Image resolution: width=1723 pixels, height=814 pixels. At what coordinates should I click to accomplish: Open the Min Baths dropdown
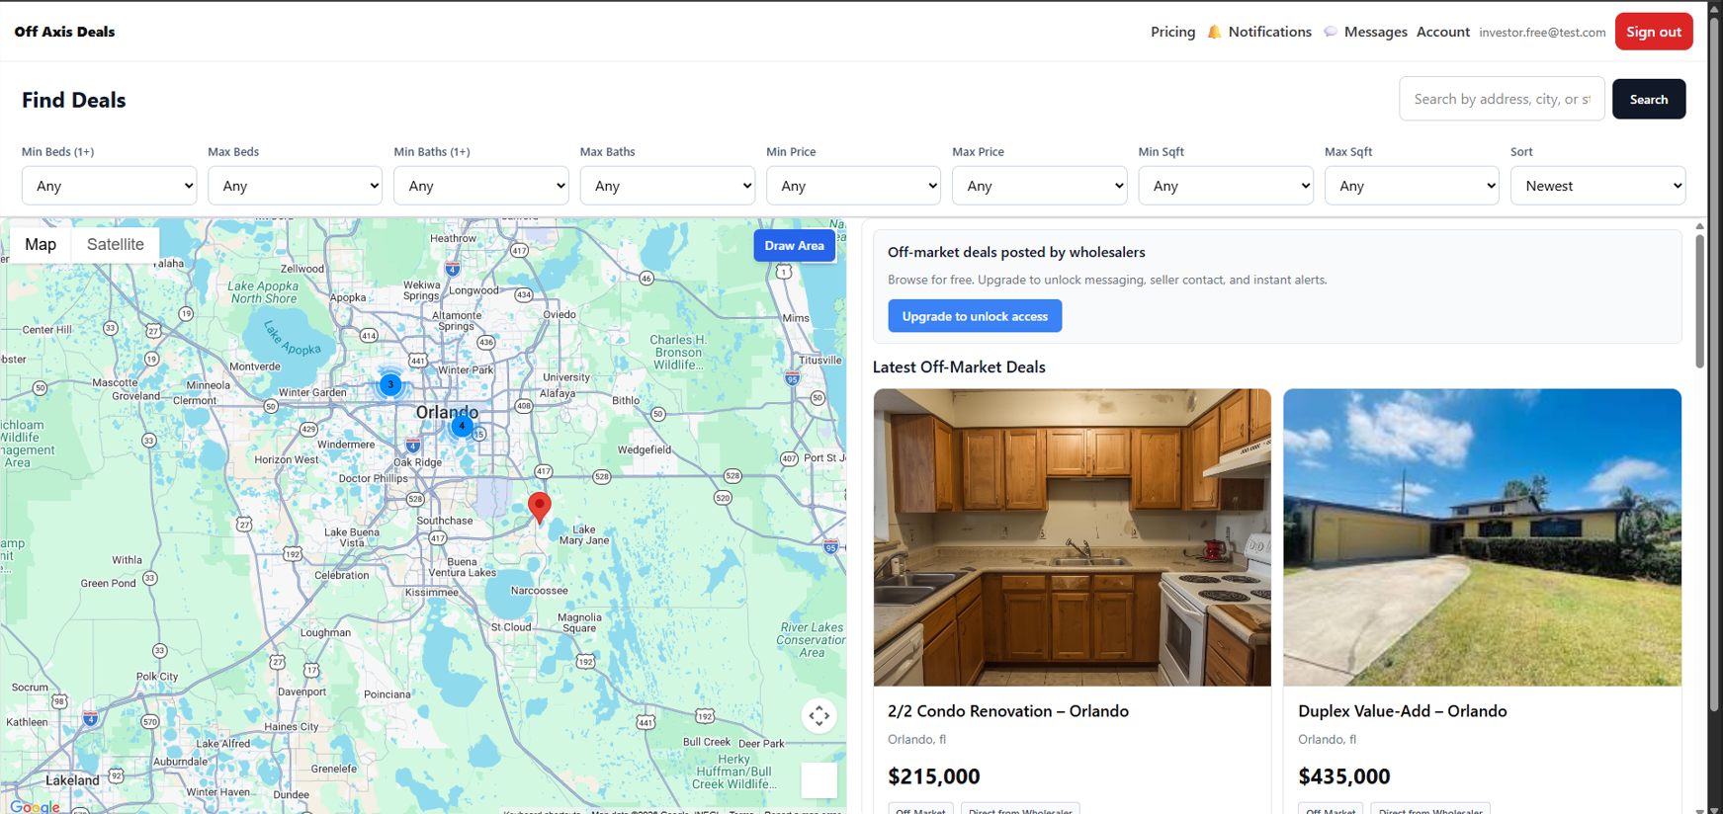pos(480,186)
